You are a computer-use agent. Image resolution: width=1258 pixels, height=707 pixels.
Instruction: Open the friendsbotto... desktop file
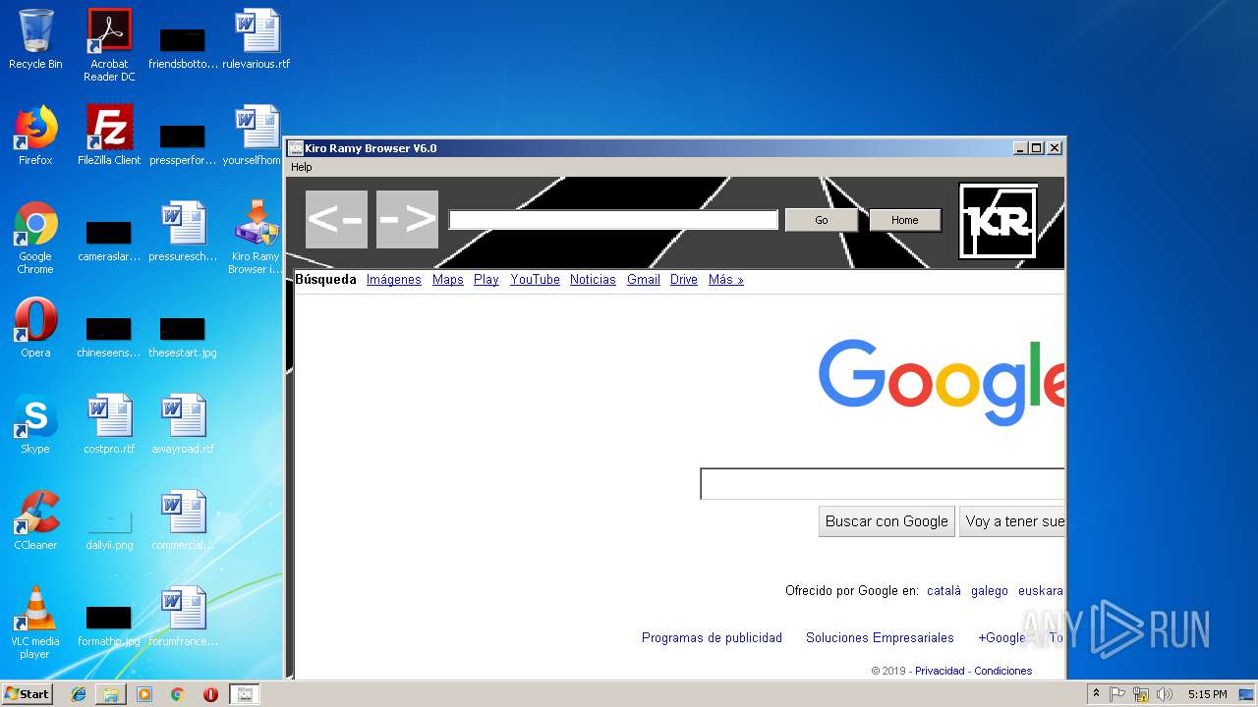[183, 49]
